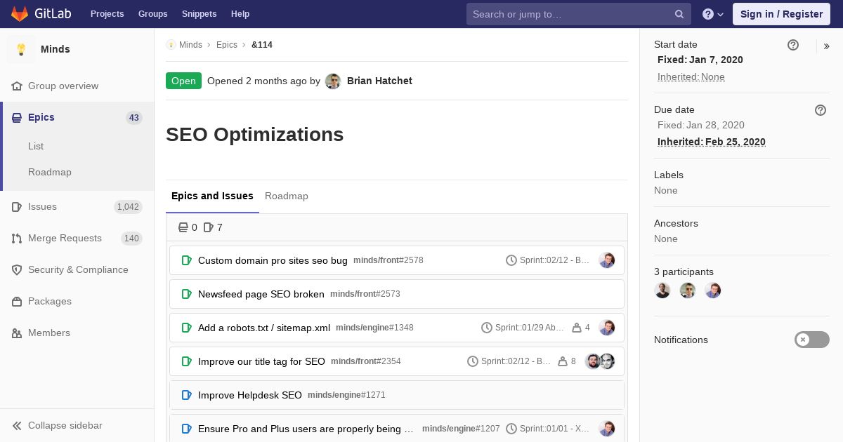The image size is (843, 442).
Task: Click assignee avatar on Custom domain row
Action: tap(607, 260)
